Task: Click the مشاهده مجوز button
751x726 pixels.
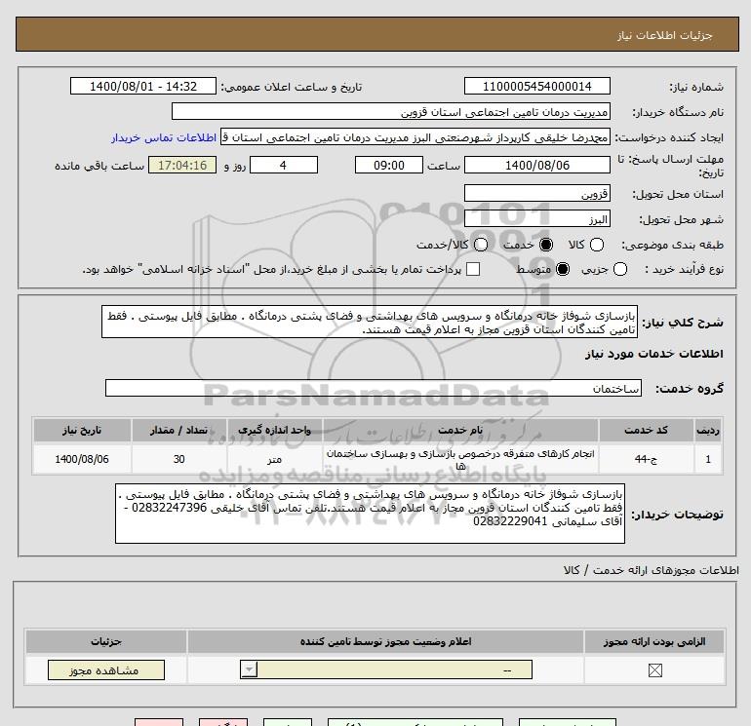Action: (x=106, y=670)
